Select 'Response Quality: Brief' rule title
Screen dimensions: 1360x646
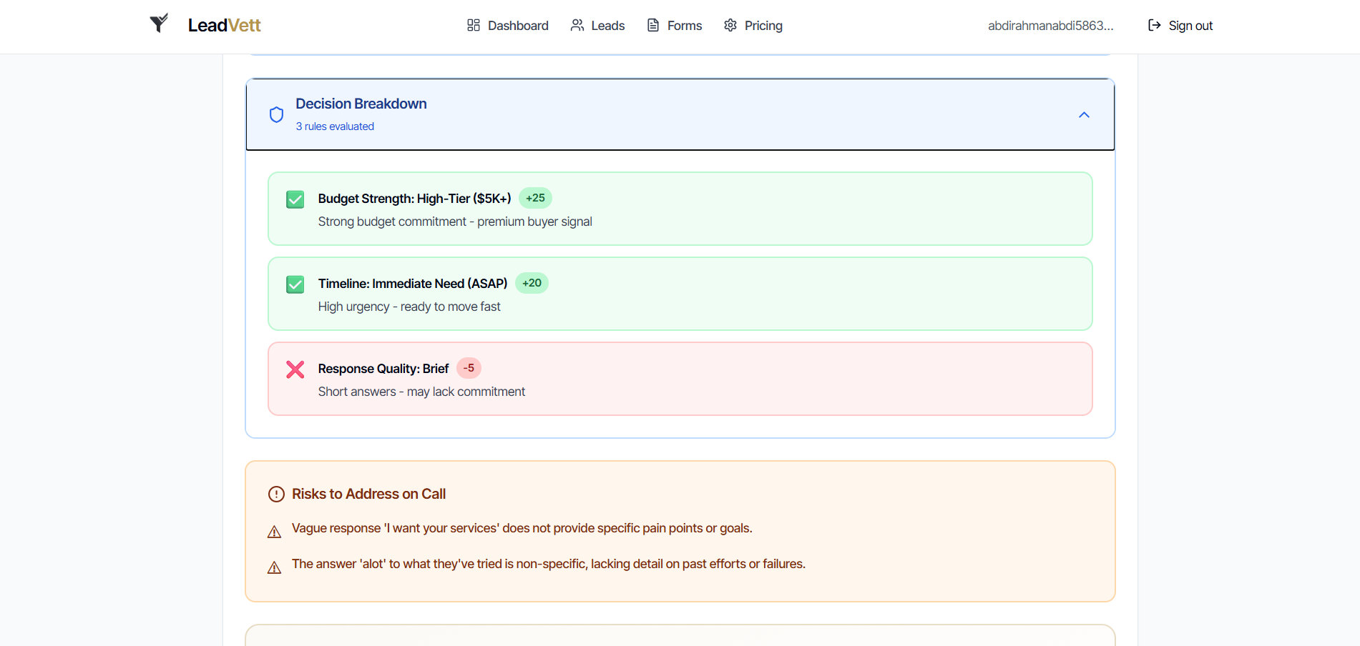tap(383, 369)
